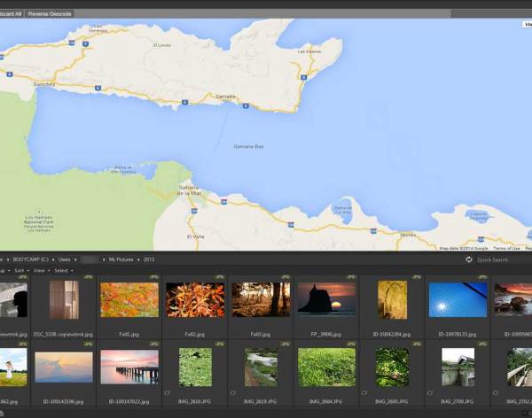Viewport: 532px width, 418px height.
Task: Click the JPG badge on ID-100147022.jpg
Action: (154, 344)
